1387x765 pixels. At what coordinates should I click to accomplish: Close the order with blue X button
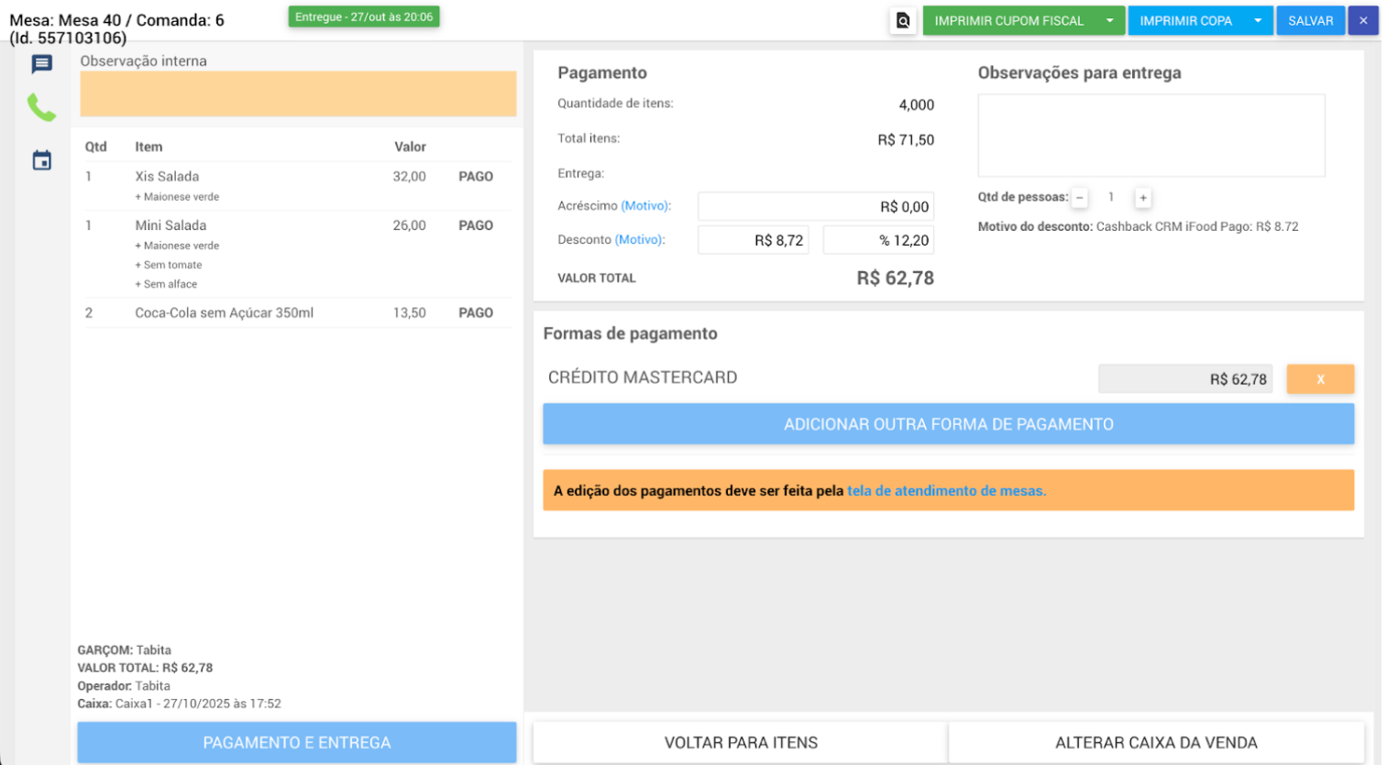tap(1362, 21)
